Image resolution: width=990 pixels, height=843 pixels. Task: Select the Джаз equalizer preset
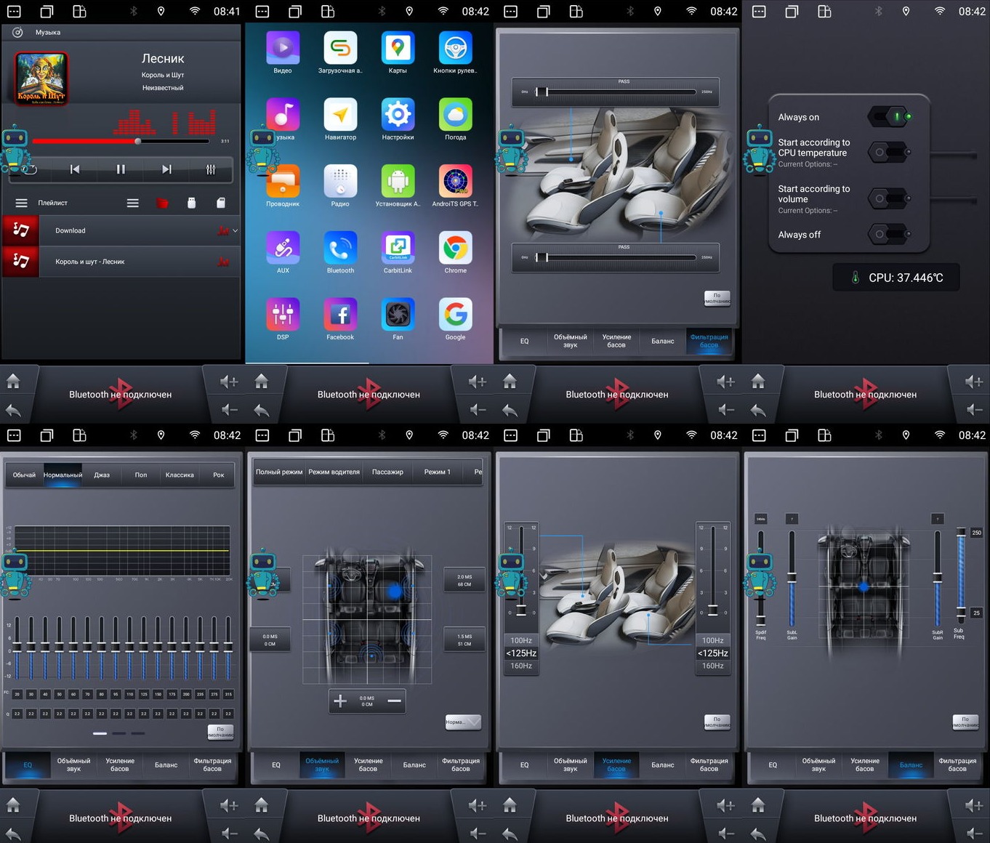point(102,475)
